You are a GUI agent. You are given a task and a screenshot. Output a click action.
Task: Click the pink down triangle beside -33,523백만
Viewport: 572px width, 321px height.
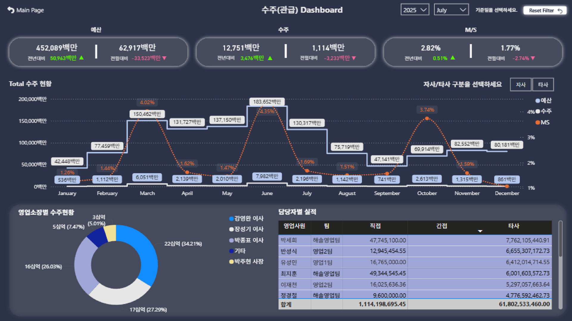point(164,58)
